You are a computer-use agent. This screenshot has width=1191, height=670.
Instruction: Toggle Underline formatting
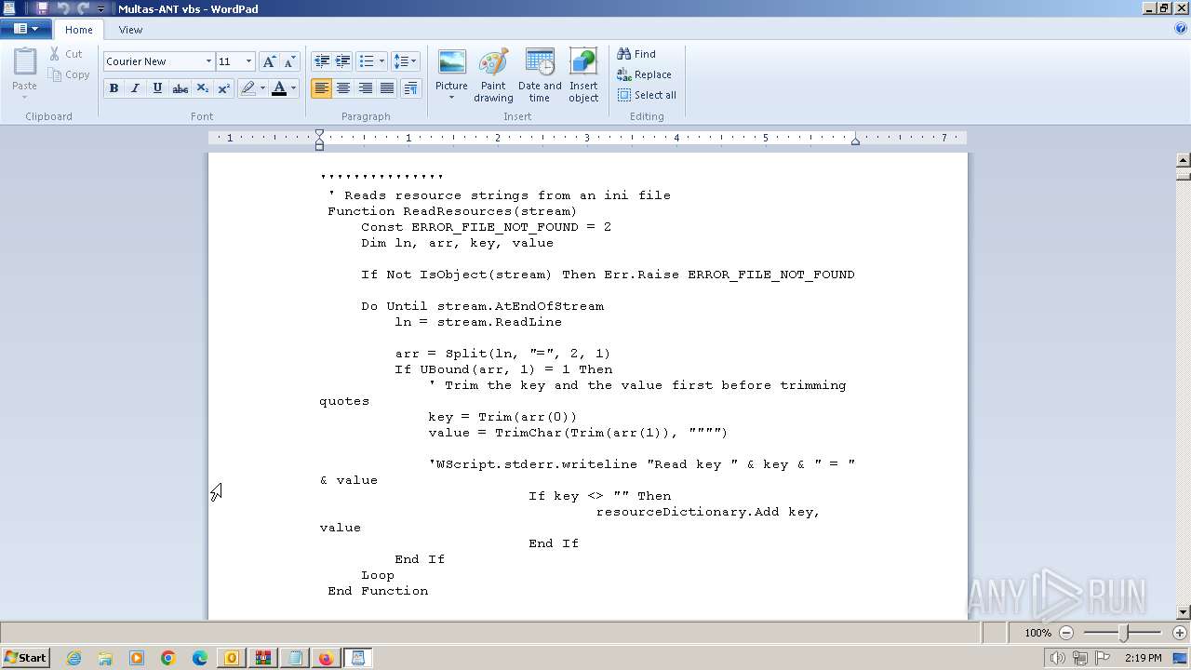click(157, 88)
